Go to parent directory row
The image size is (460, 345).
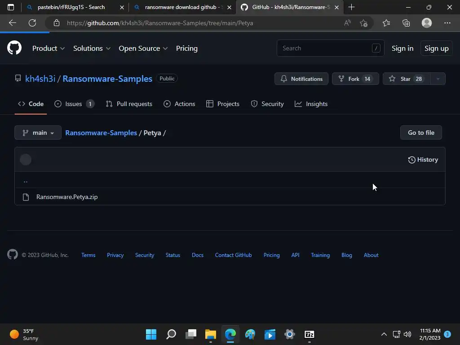coord(230,180)
